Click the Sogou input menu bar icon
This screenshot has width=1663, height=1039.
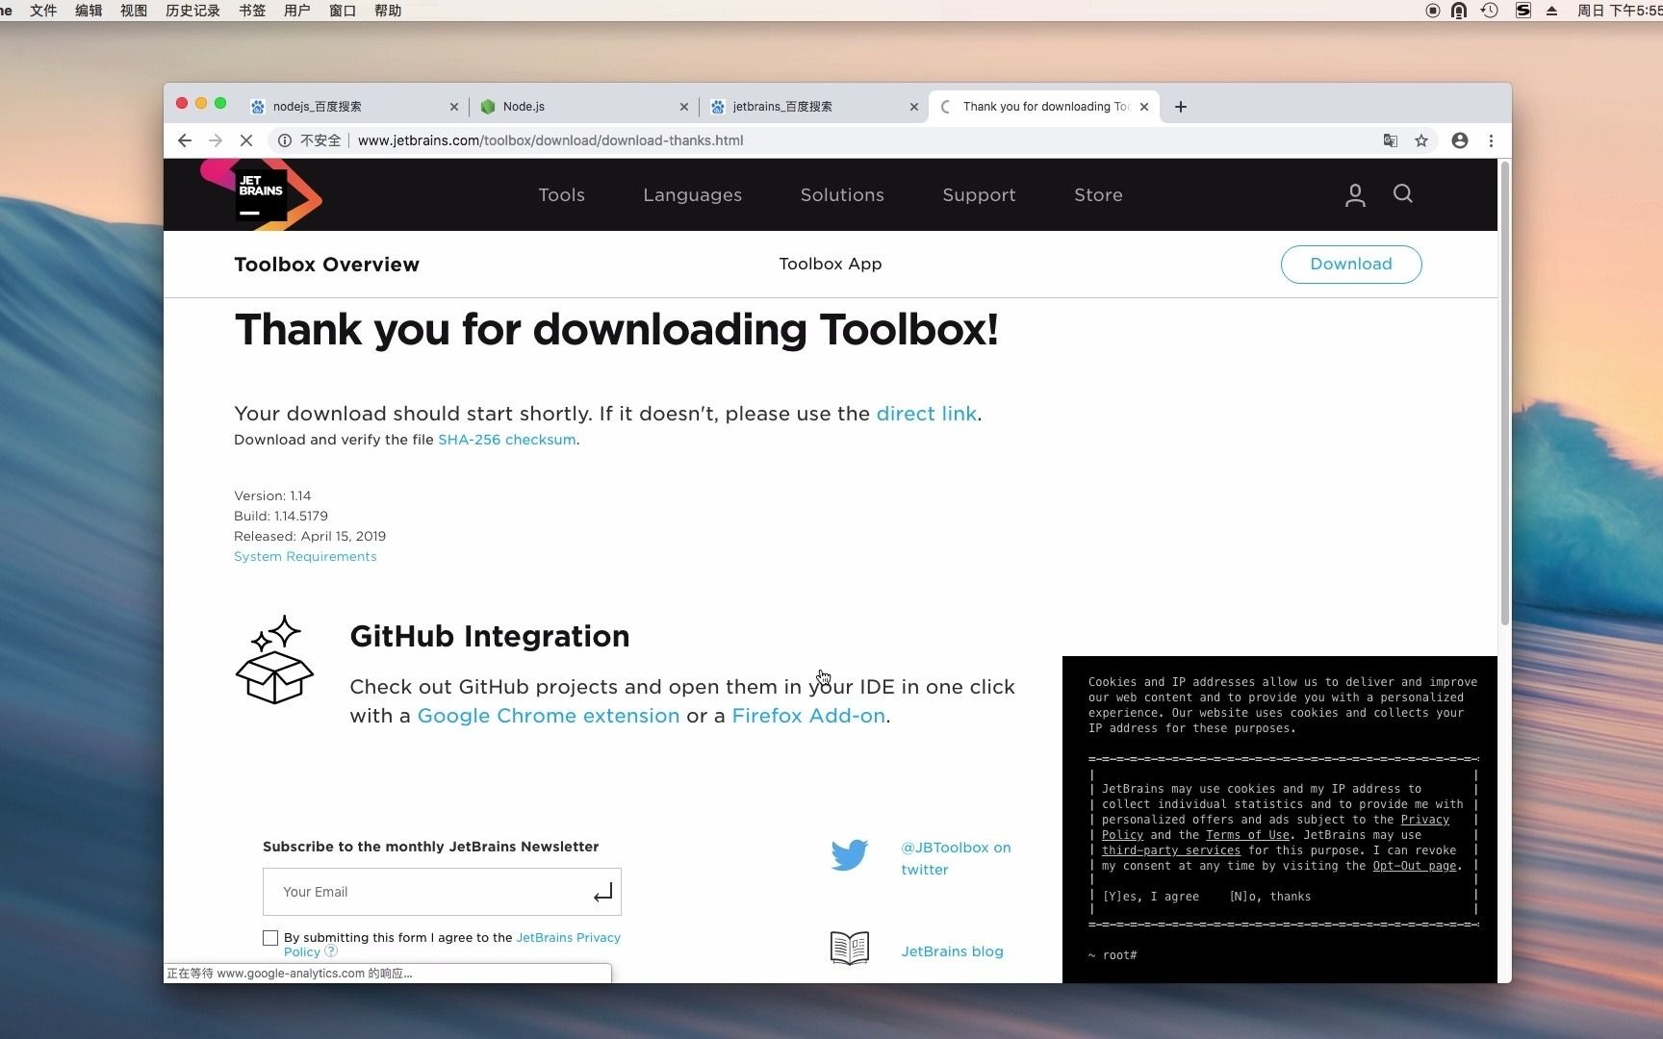coord(1522,11)
